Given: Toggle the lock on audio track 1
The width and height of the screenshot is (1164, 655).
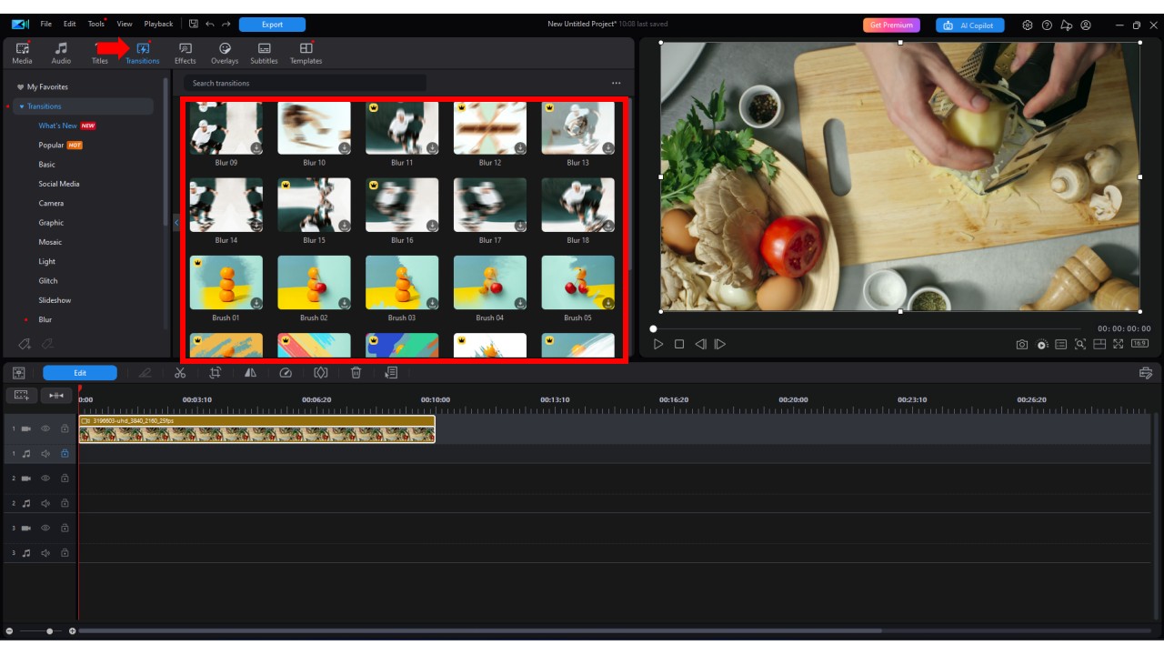Looking at the screenshot, I should [x=65, y=453].
